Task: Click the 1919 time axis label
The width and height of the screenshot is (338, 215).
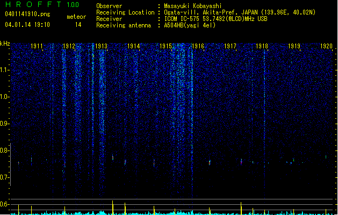Action: tap(294, 46)
